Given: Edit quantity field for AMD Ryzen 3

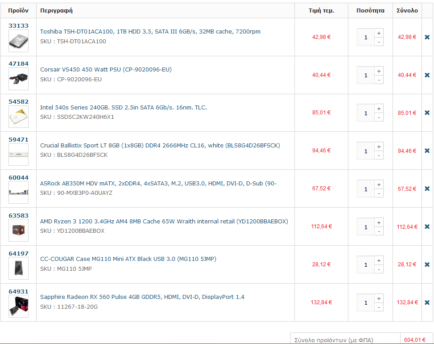Looking at the screenshot, I should point(366,227).
